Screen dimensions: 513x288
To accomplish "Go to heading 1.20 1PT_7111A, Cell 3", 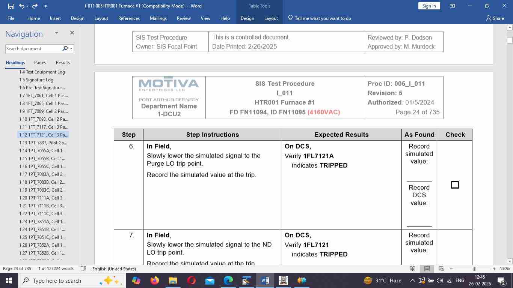I will (42, 198).
